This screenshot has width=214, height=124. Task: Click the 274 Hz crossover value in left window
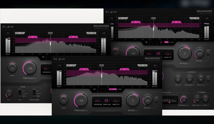(47, 69)
